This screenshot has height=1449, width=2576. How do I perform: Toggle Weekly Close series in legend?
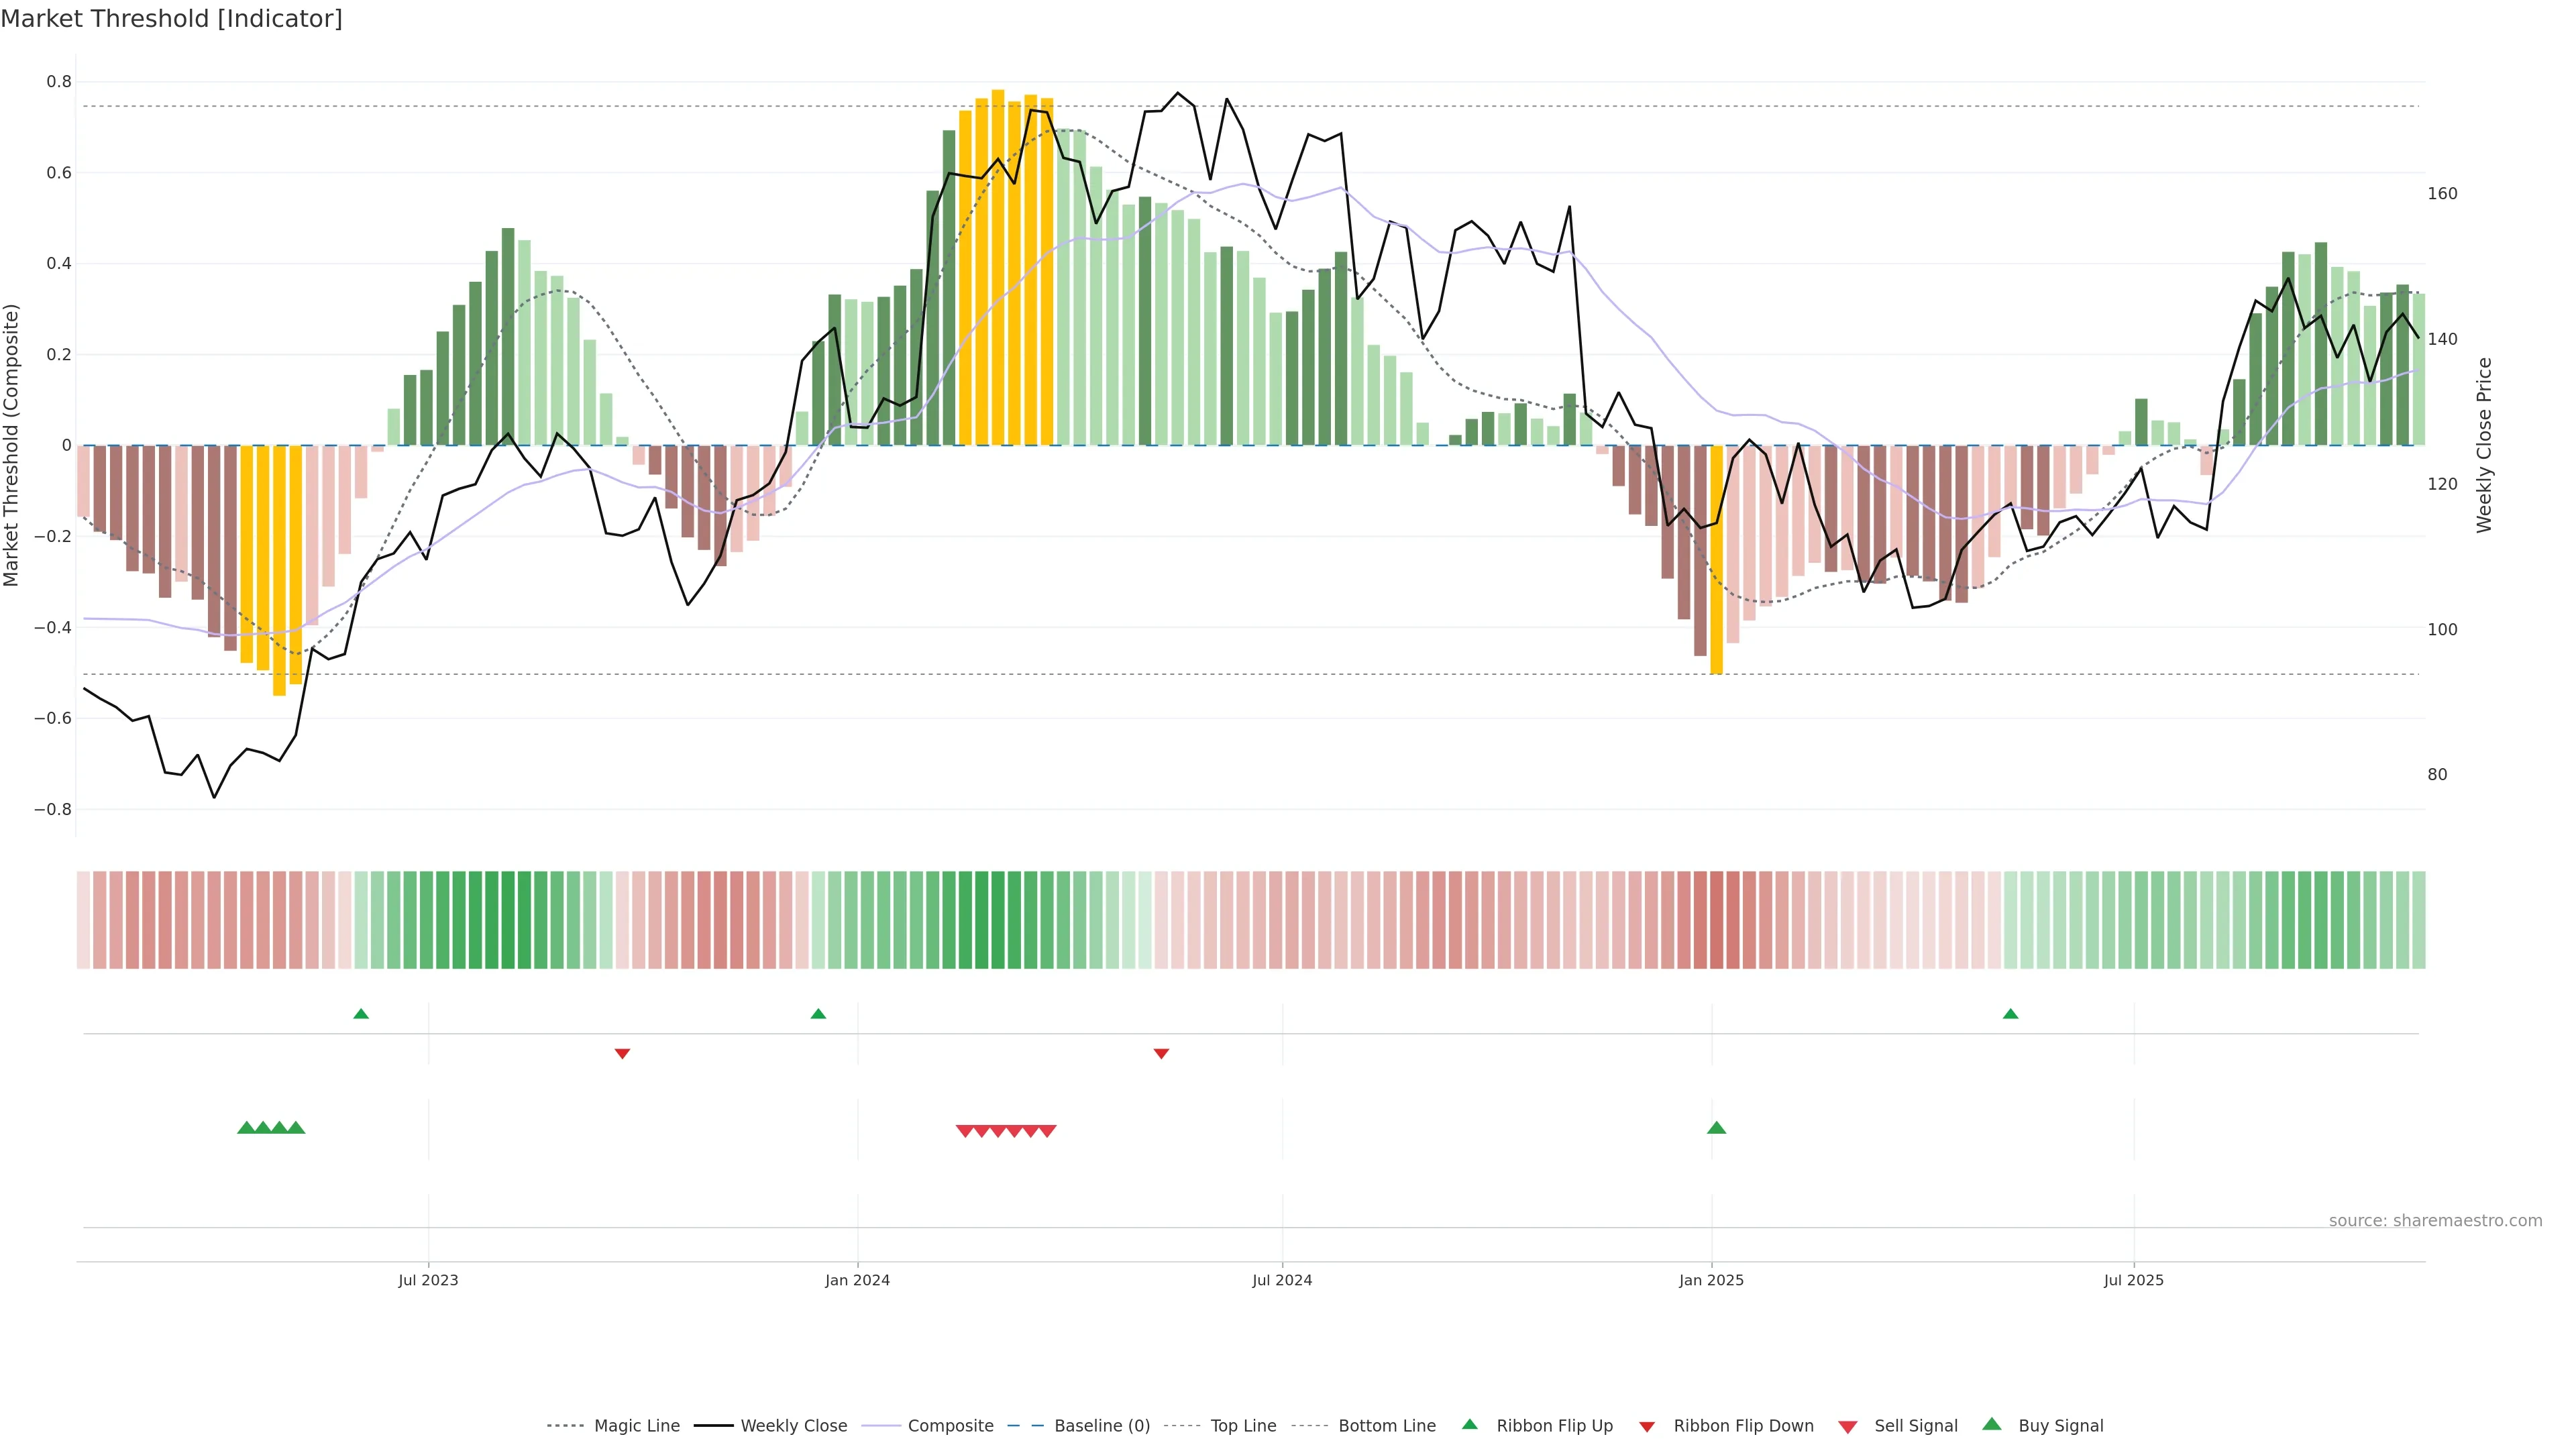[x=793, y=1426]
